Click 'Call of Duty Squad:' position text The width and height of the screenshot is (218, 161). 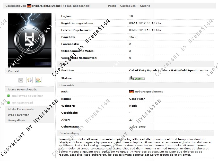point(143,70)
